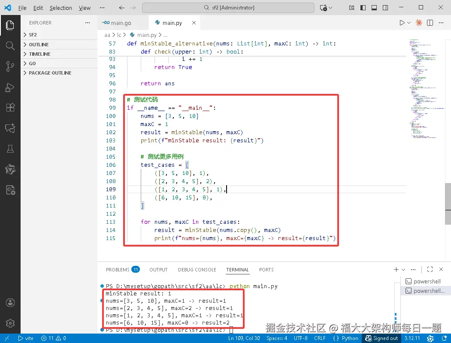
Task: Expand the GO section
Action: click(59, 63)
